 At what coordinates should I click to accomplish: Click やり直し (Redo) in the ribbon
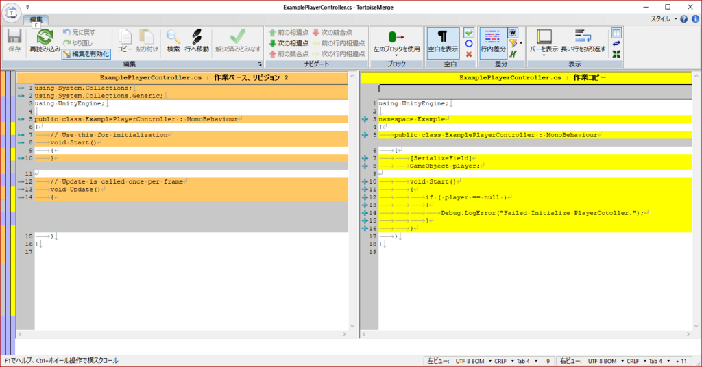click(78, 43)
